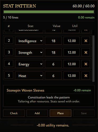98x132 pixels.
Task: Click the Save button
Action: coord(84,113)
